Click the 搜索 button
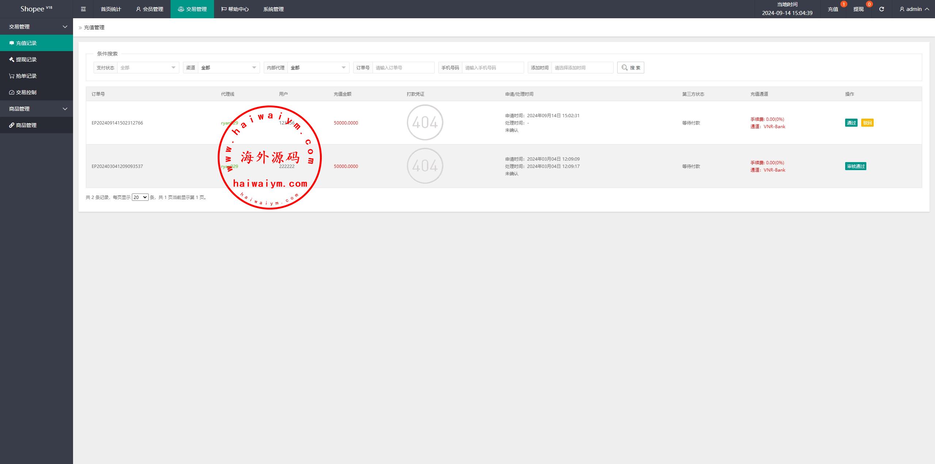This screenshot has height=464, width=935. tap(630, 68)
